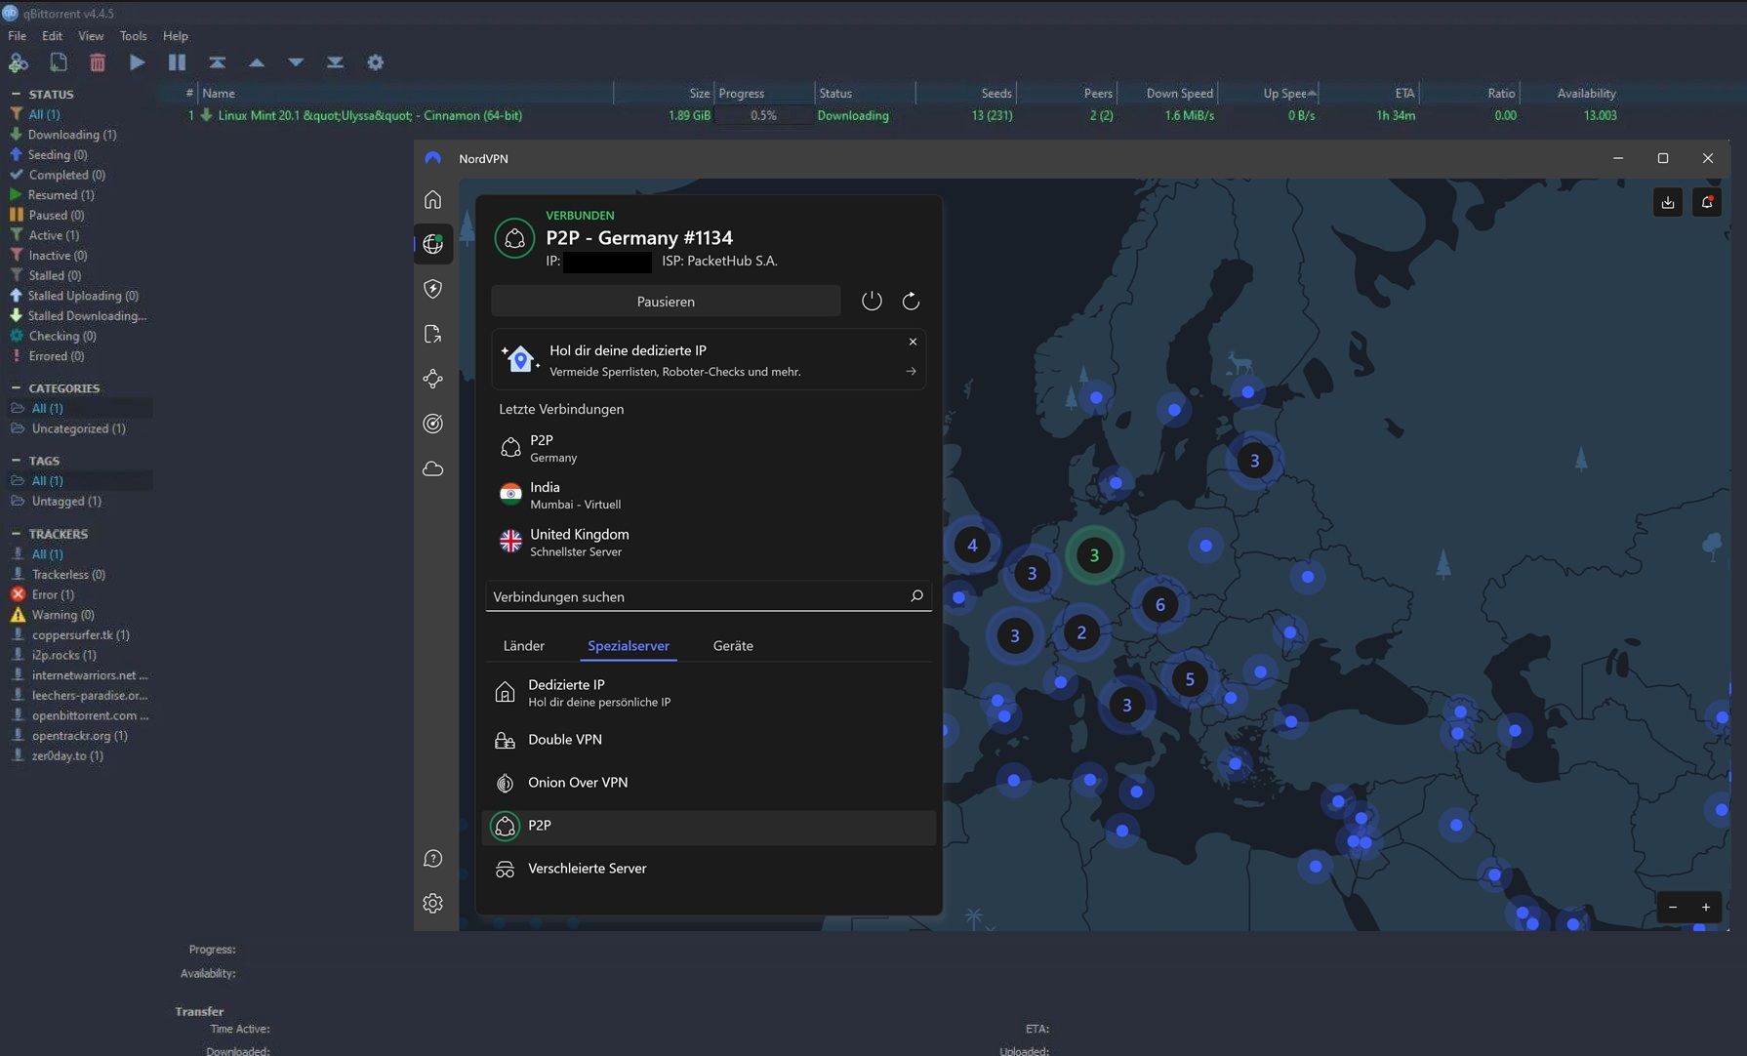Select Dedizierte IP special server
1747x1056 pixels.
709,692
